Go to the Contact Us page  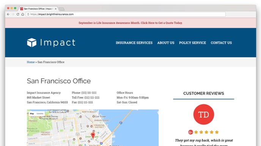(221, 43)
